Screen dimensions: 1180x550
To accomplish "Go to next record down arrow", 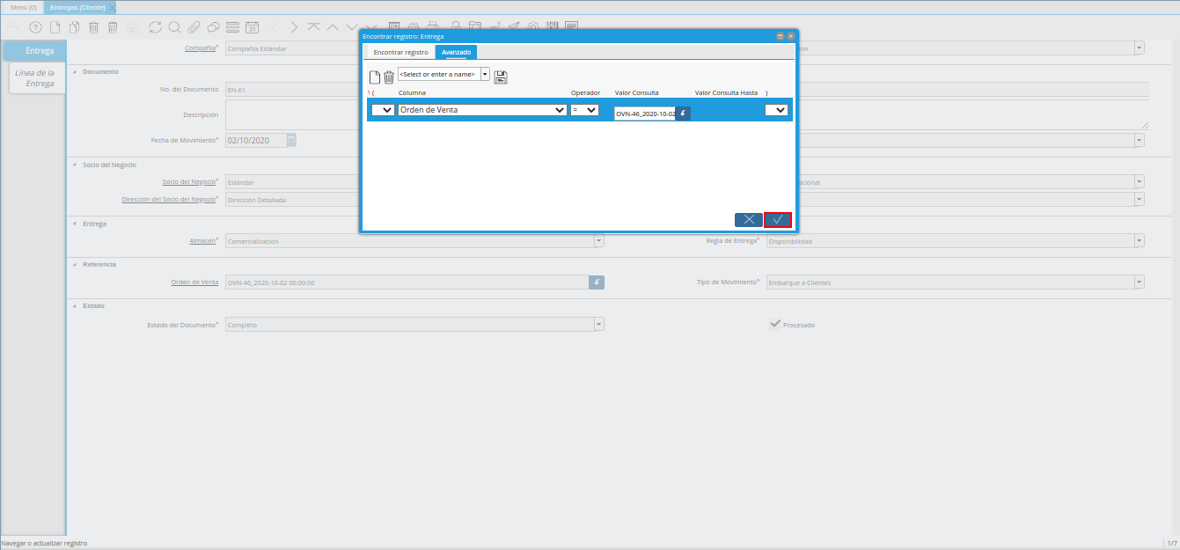I will click(352, 27).
